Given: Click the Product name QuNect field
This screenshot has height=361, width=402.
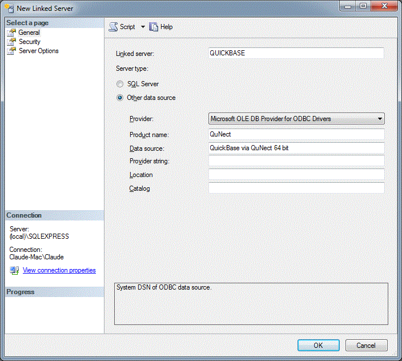Looking at the screenshot, I should 296,134.
